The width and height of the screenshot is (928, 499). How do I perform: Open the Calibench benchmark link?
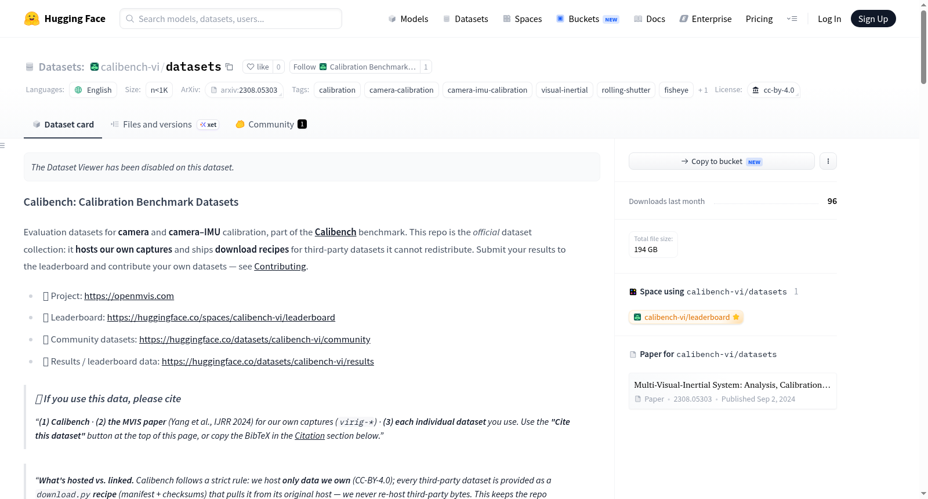tap(335, 232)
